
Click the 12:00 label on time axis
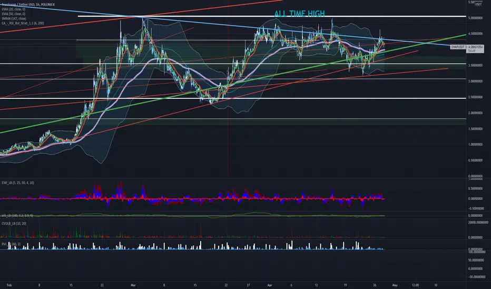tap(415, 285)
